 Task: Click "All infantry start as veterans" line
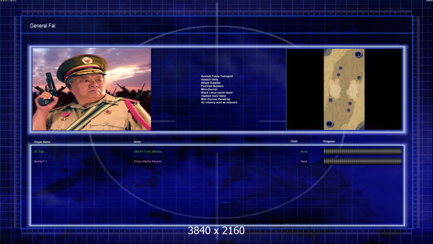click(x=219, y=102)
